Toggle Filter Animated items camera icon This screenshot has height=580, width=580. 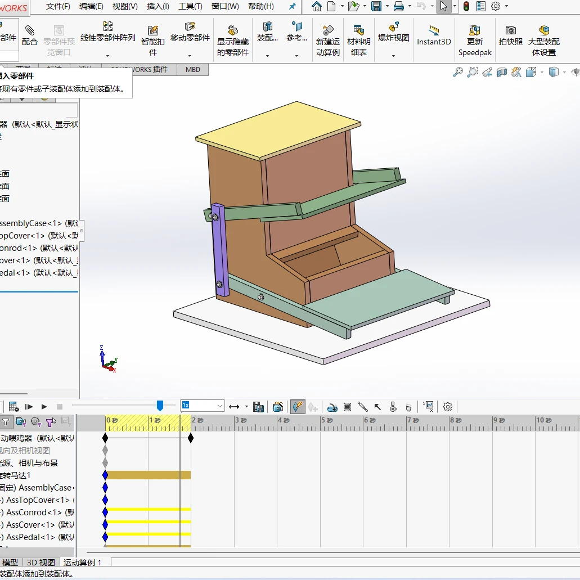pyautogui.click(x=21, y=422)
